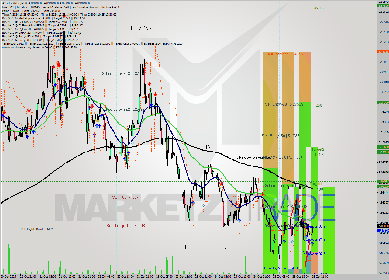Click the '250' Fibonacci level label
This screenshot has width=389, height=280.
[x=319, y=105]
